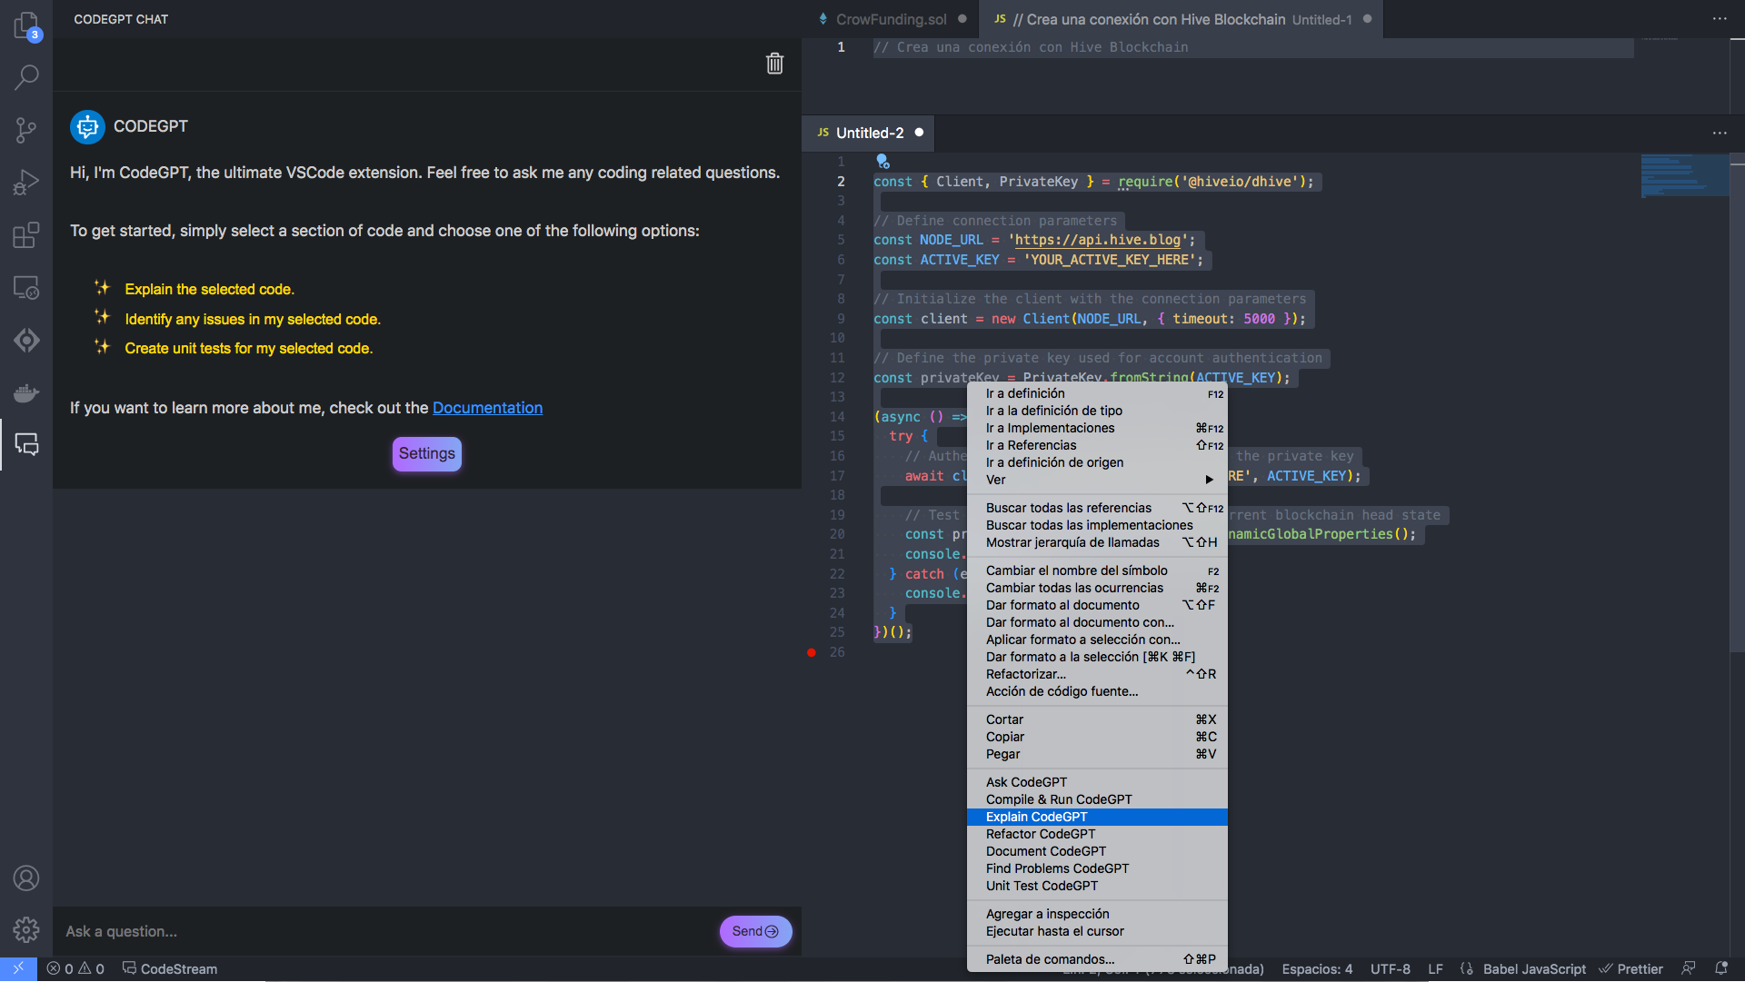Choose Ask CodeGPT in the context menu
Screen dimensions: 1745x982
pos(1097,782)
